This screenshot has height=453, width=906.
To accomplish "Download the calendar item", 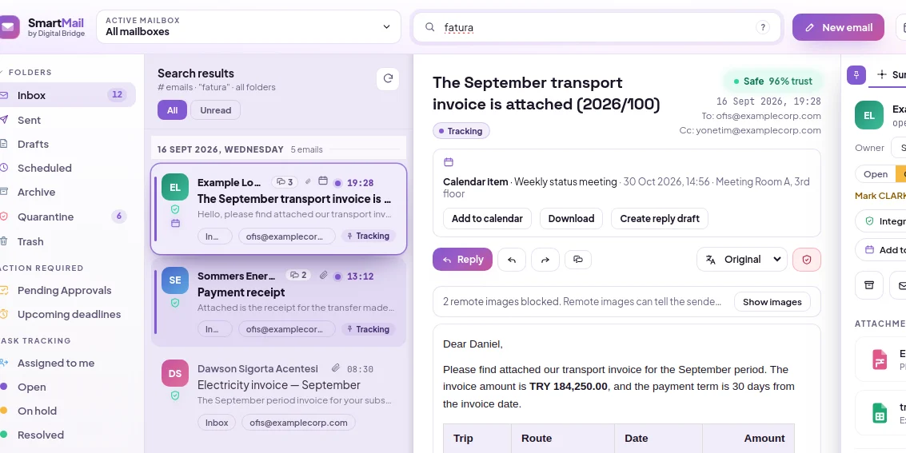I will coord(571,219).
